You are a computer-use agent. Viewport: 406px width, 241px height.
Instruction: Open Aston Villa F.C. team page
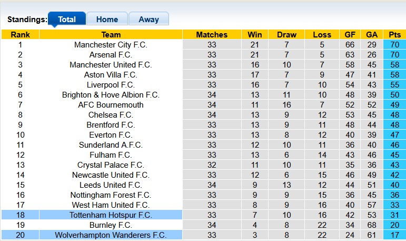point(111,75)
